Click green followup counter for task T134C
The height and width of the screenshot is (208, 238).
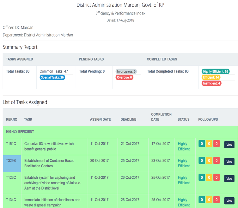click(201, 199)
